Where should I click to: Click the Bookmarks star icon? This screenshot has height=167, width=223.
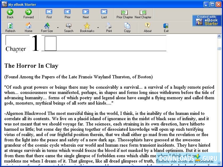(87, 26)
